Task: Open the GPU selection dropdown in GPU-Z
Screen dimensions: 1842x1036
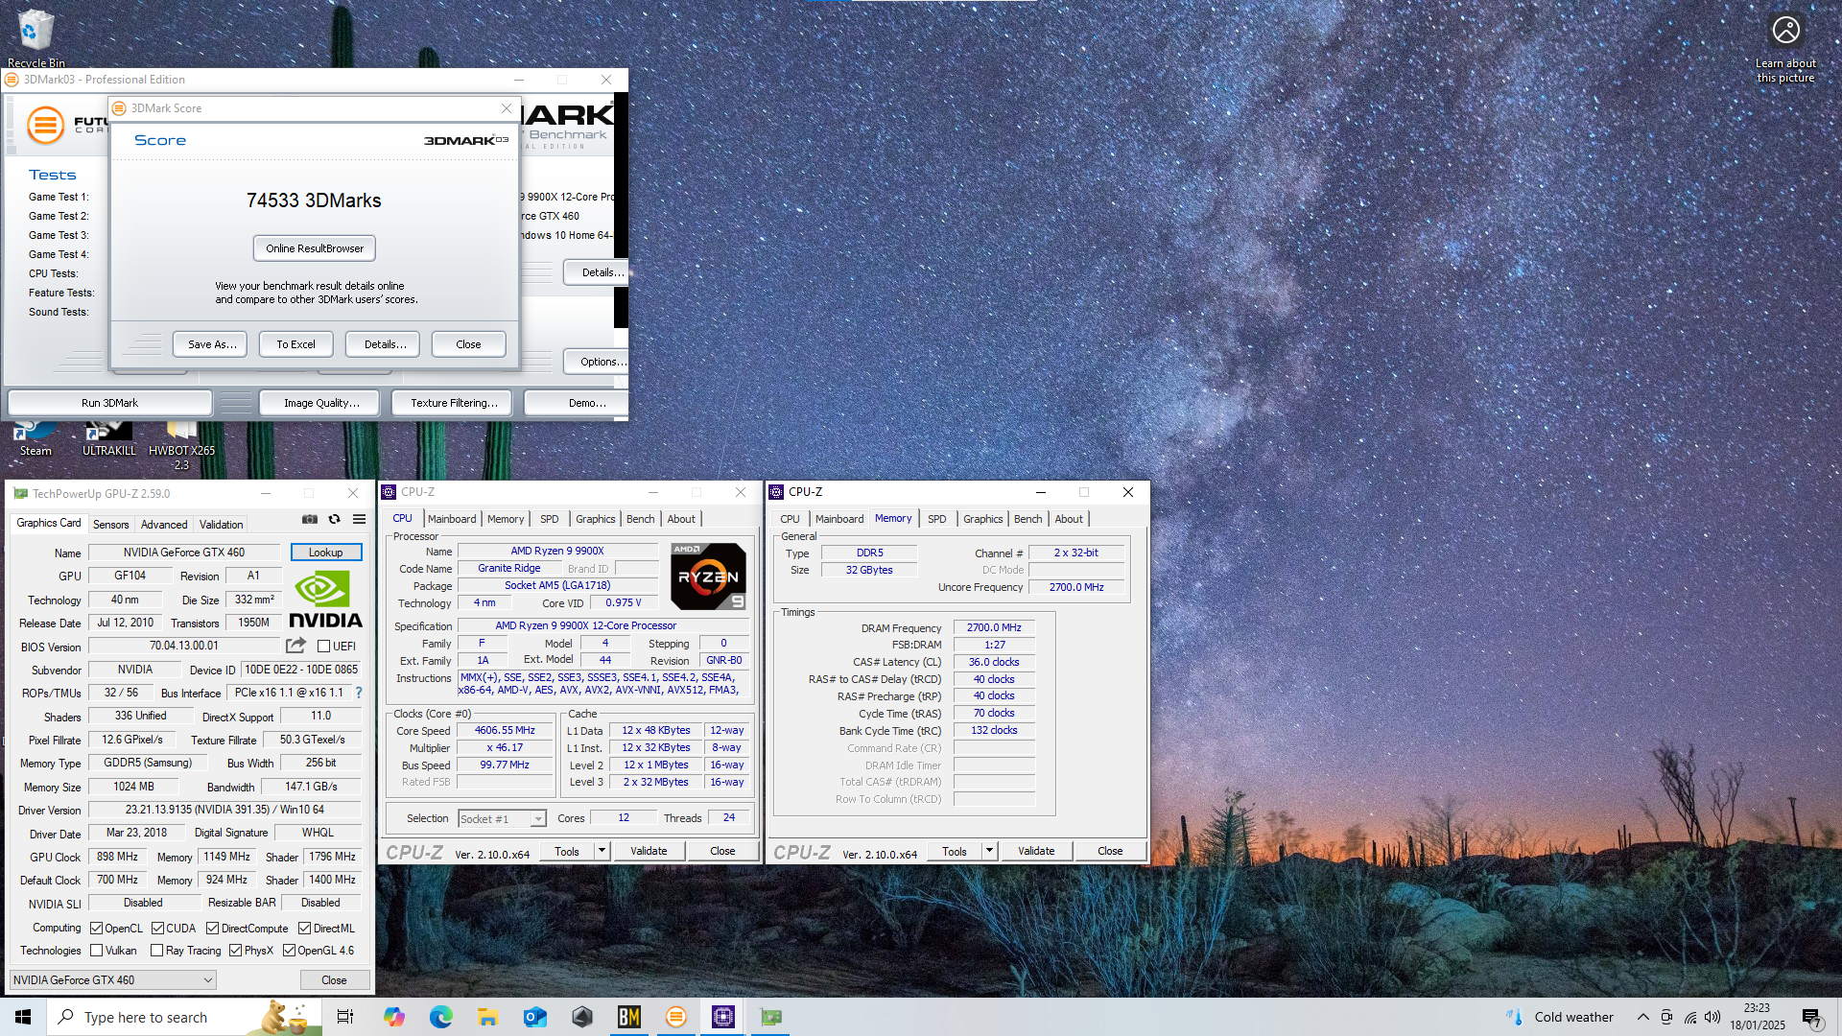Action: [112, 980]
